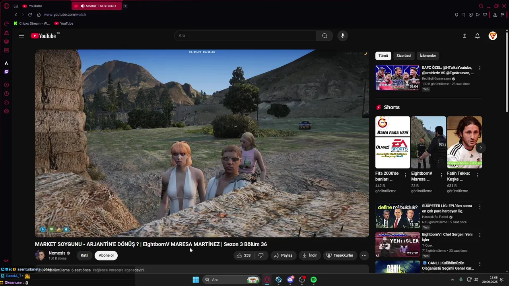
Task: Click the pinboard pin icon in toolbar
Action: (456, 15)
